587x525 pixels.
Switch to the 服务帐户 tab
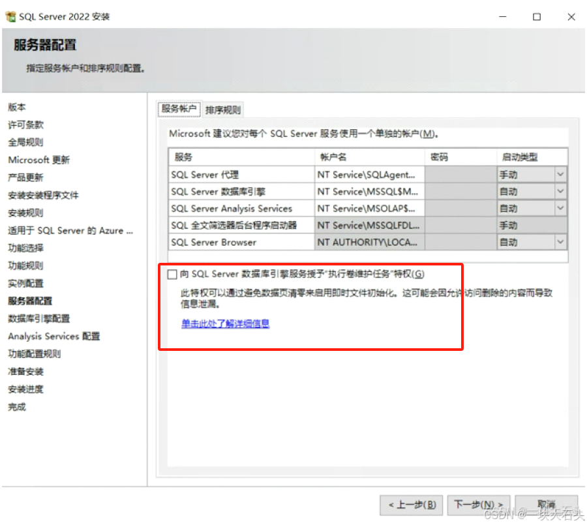pos(179,109)
